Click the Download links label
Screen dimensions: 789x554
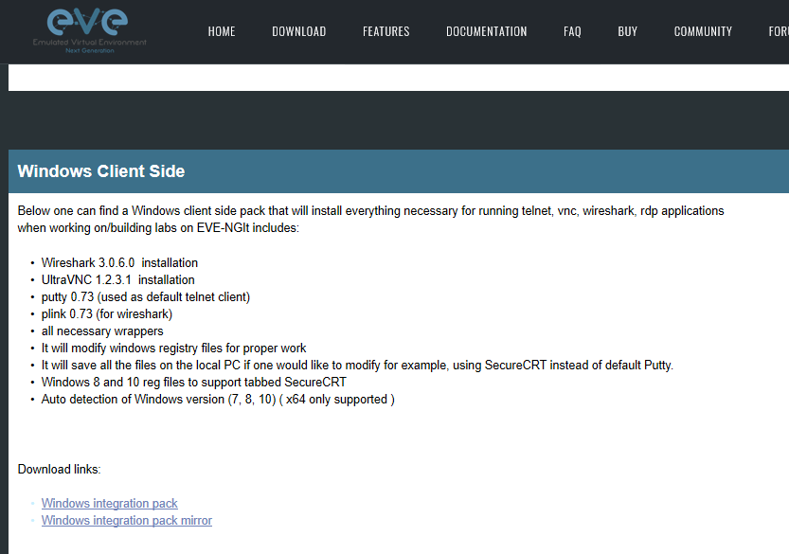(x=59, y=469)
